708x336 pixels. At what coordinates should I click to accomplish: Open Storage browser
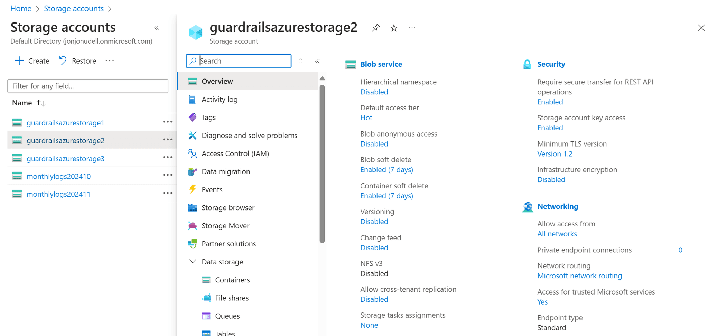[228, 207]
